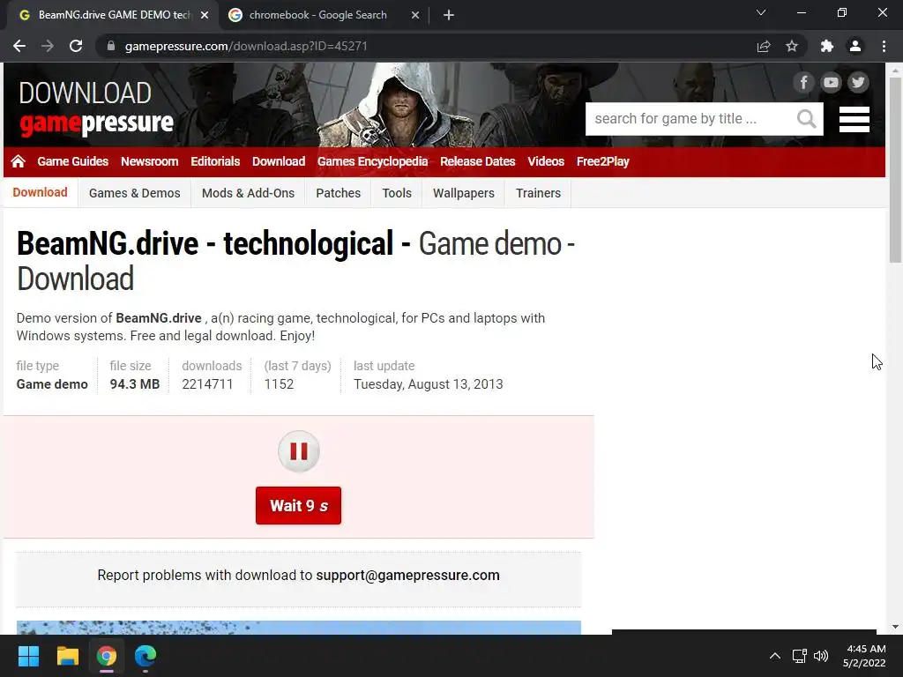Screen dimensions: 903x677
Task: Open Microsoft Edge from taskbar
Action: click(x=146, y=656)
